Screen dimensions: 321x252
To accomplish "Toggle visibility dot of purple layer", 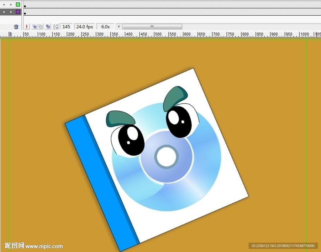I will 4,12.
